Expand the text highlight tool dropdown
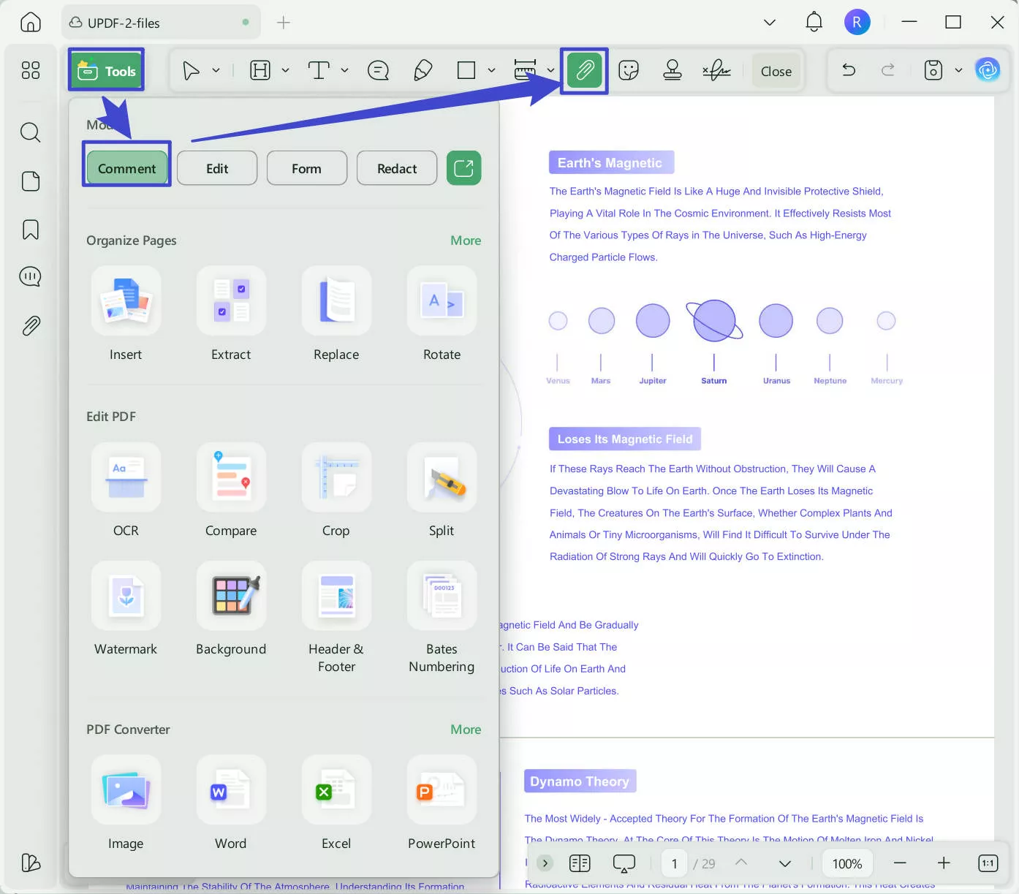Viewport: 1019px width, 894px height. (286, 71)
